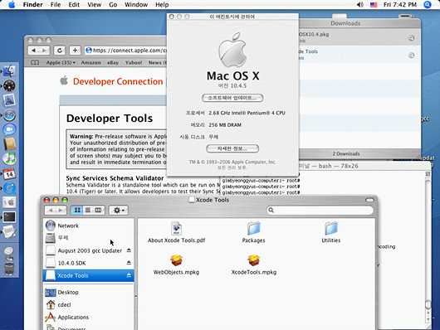Open Finder from the Dock
This screenshot has height=330, width=440.
click(9, 71)
